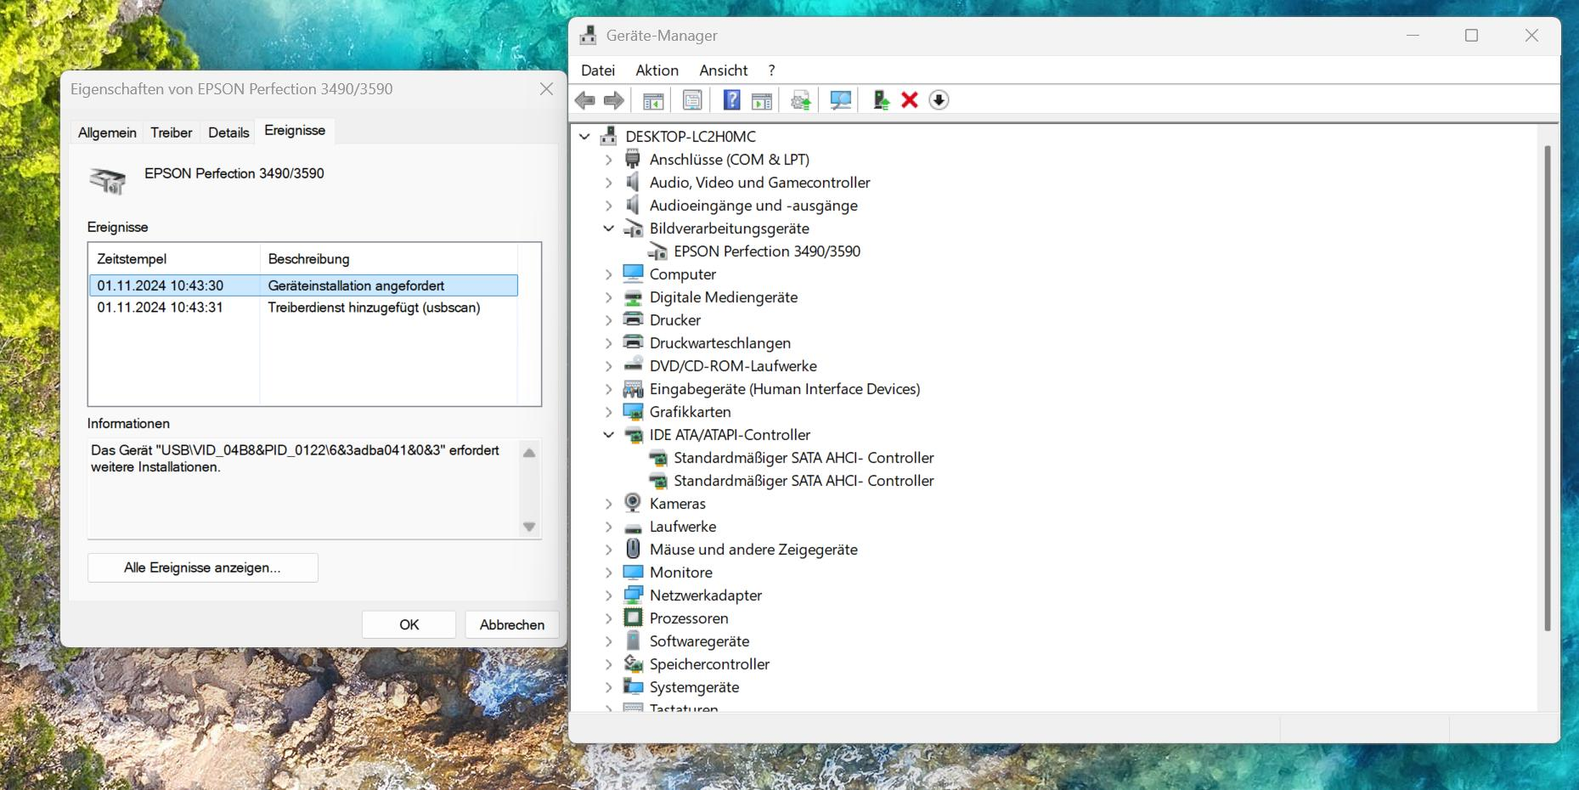
Task: Switch to the Allgemein tab
Action: point(107,133)
